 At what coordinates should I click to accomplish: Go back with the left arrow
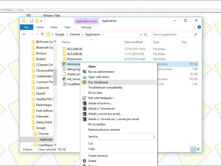(x=24, y=34)
